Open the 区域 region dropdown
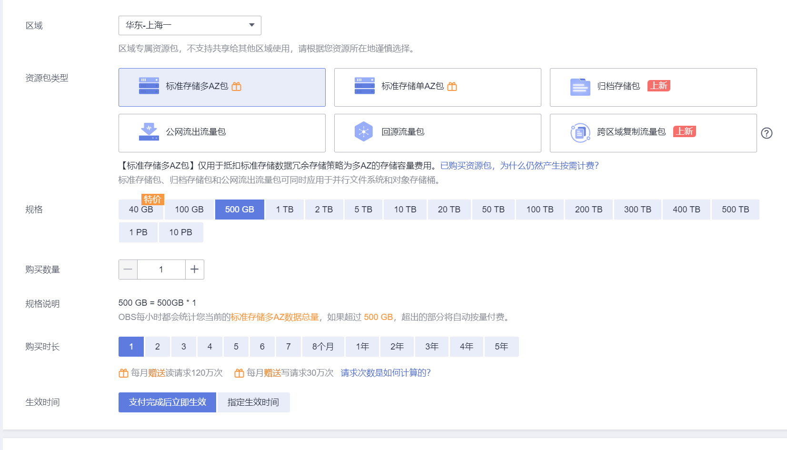This screenshot has width=787, height=450. pyautogui.click(x=189, y=25)
